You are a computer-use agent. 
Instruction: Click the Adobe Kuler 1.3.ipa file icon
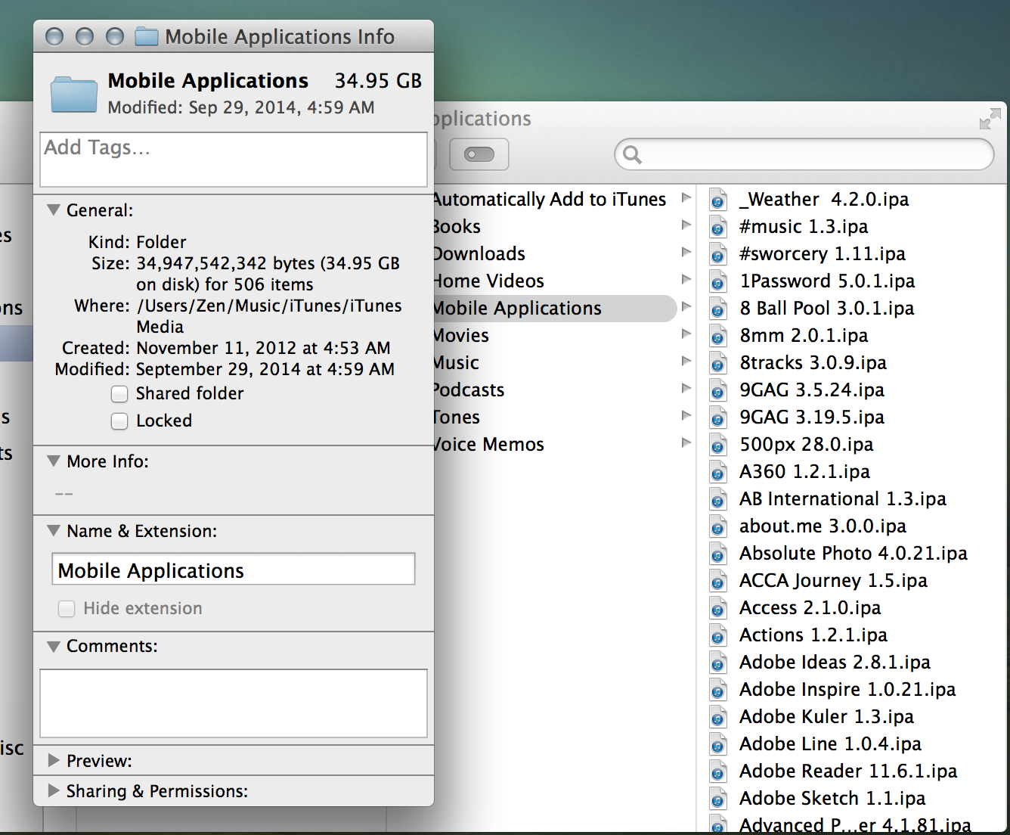[x=717, y=718]
